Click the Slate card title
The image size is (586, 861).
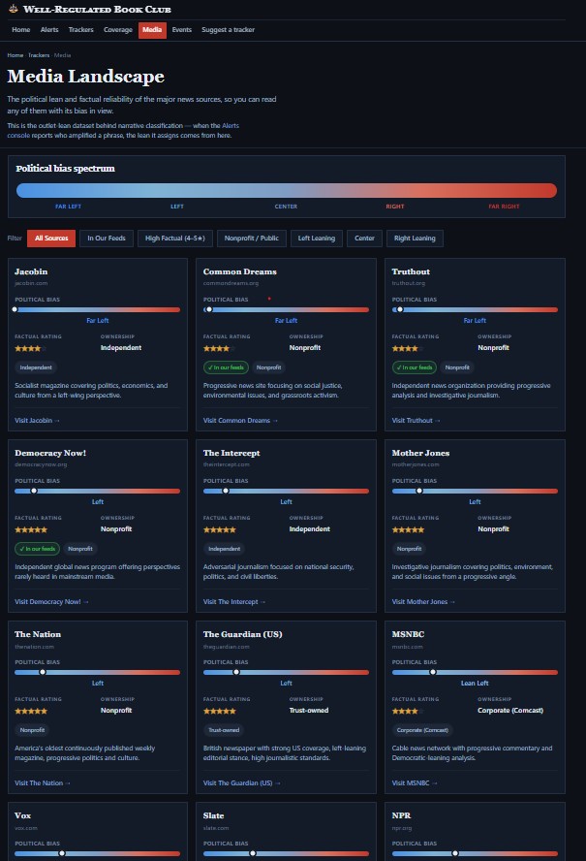(x=213, y=815)
